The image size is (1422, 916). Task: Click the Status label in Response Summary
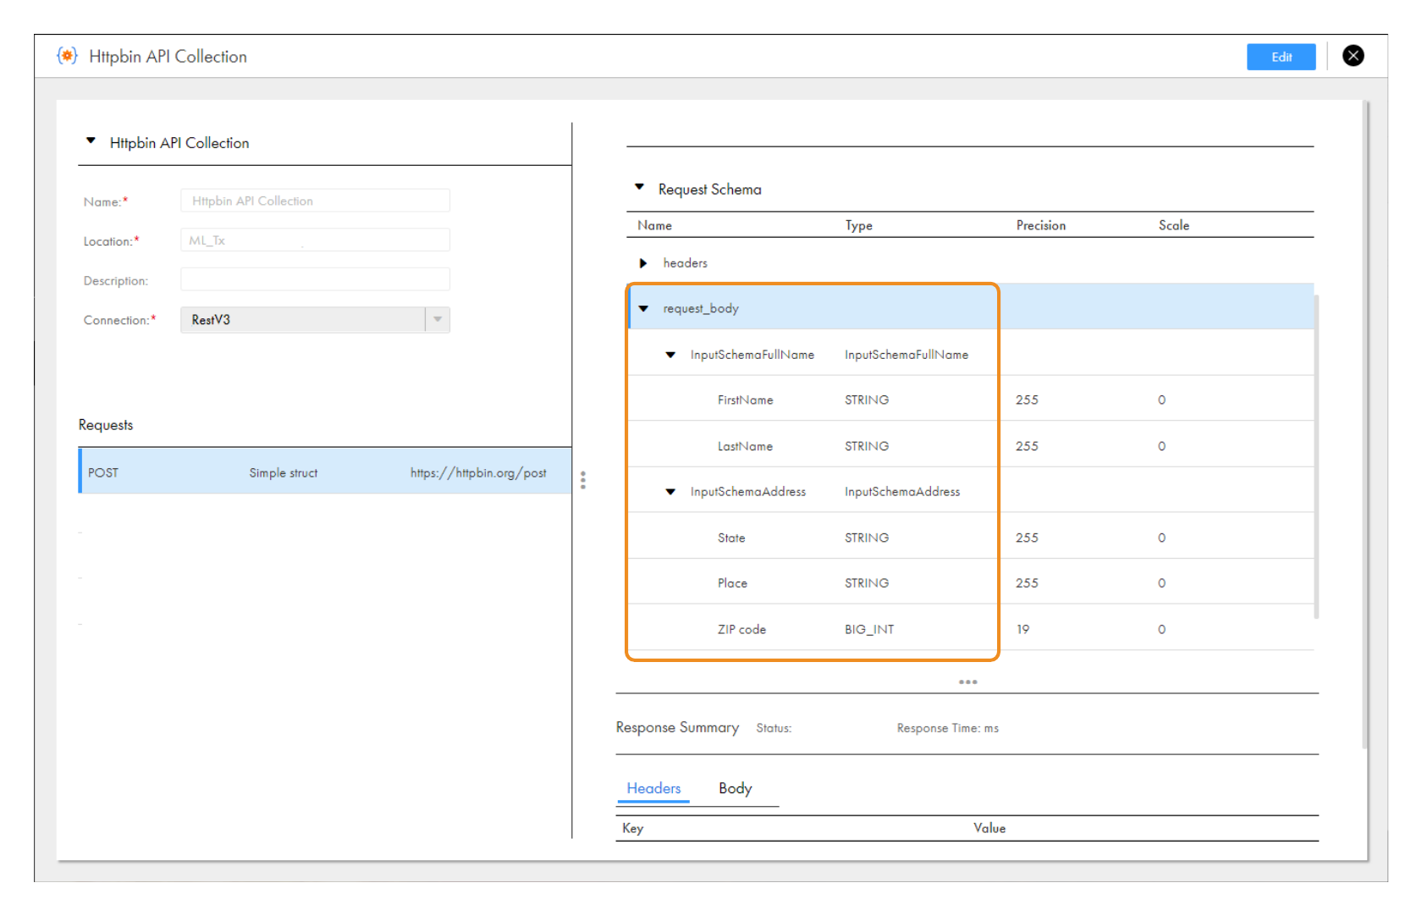[x=774, y=728]
